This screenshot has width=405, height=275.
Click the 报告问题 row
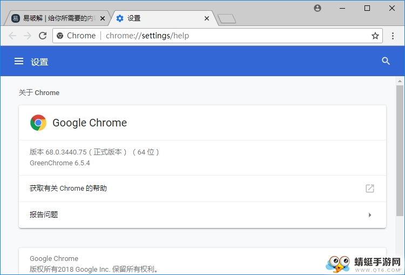point(202,215)
